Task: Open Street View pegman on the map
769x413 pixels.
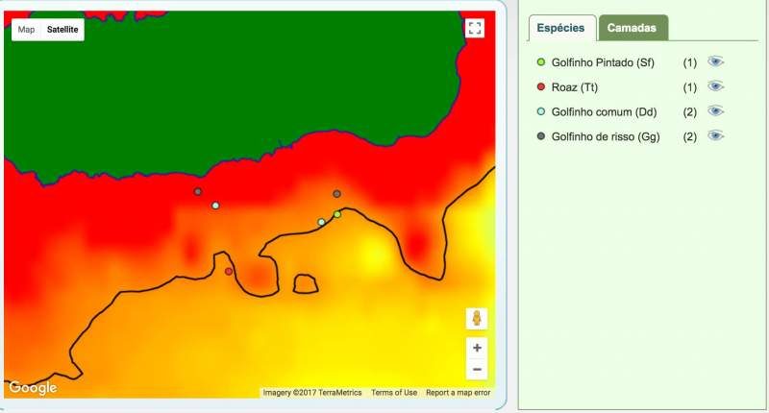Action: pyautogui.click(x=477, y=319)
